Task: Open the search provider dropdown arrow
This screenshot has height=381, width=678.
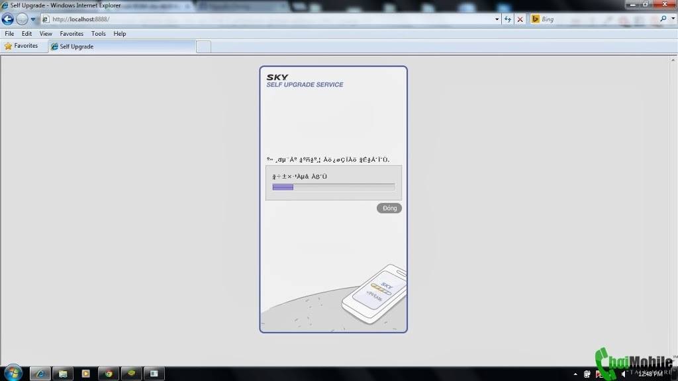Action: tap(673, 19)
